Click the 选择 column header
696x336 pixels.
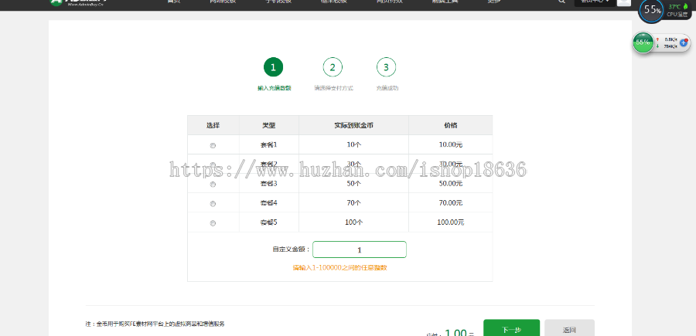click(x=213, y=125)
